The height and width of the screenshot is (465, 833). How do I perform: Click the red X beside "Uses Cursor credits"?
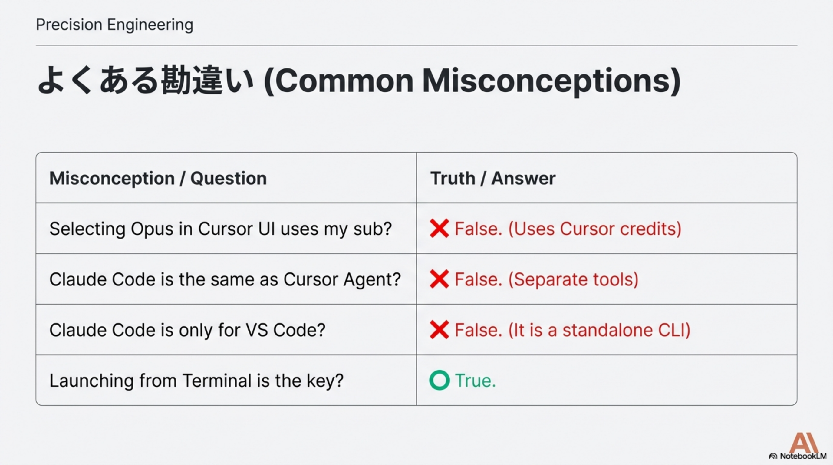[439, 229]
